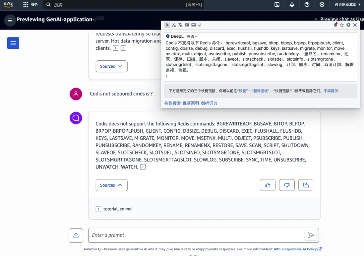Click the Enter a prompt input field
Screen dimensions: 364x256
pyautogui.click(x=199, y=235)
